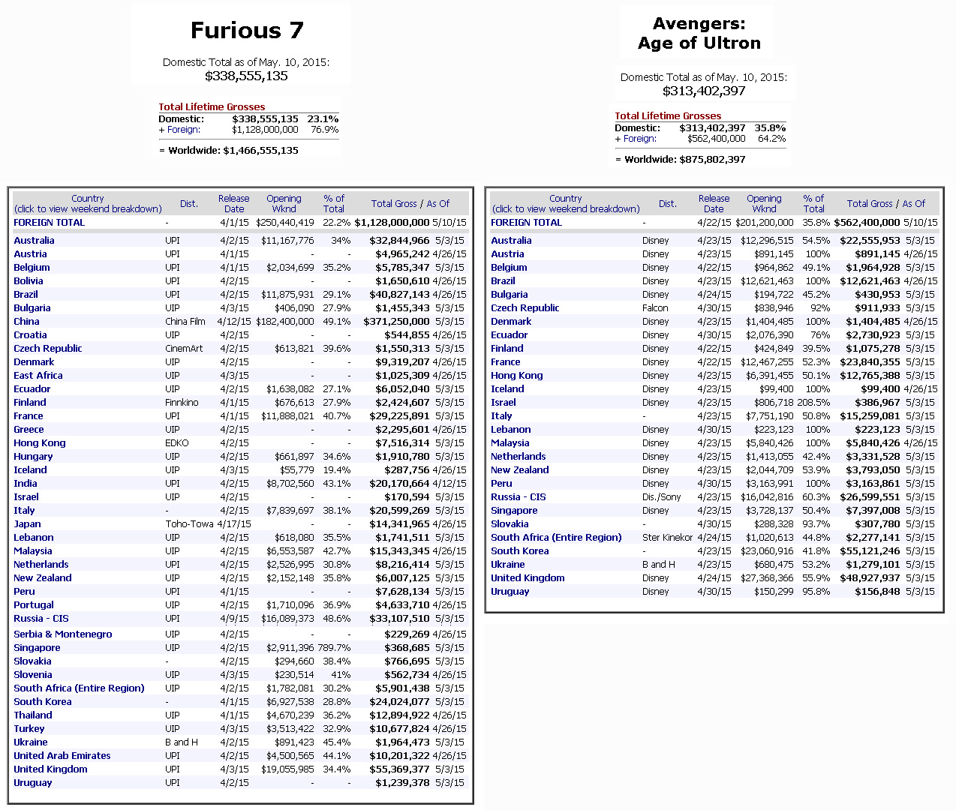
Task: Open FOREIGN TOTAL in the Furious 7 table
Action: click(x=50, y=223)
